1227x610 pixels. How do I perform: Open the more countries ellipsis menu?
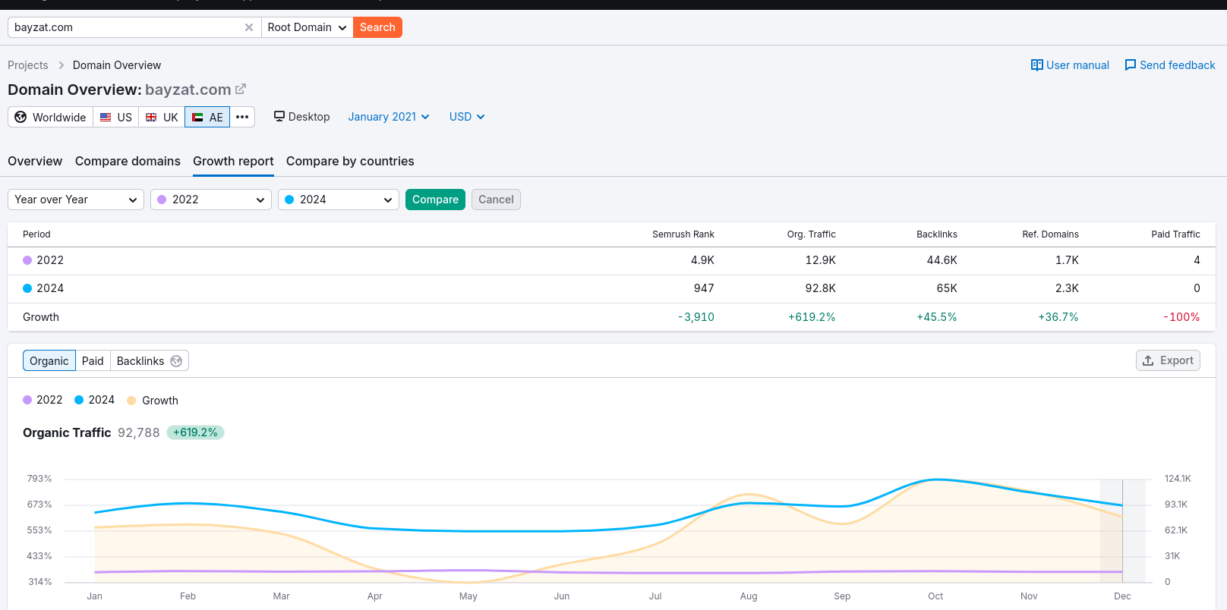242,117
